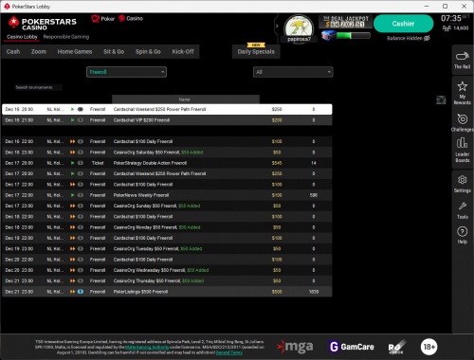Toggle status icon on Cardschat VIP $200 Freeroll row

click(81, 120)
